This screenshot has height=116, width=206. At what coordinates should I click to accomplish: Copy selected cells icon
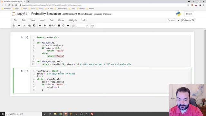pyautogui.click(x=29, y=26)
